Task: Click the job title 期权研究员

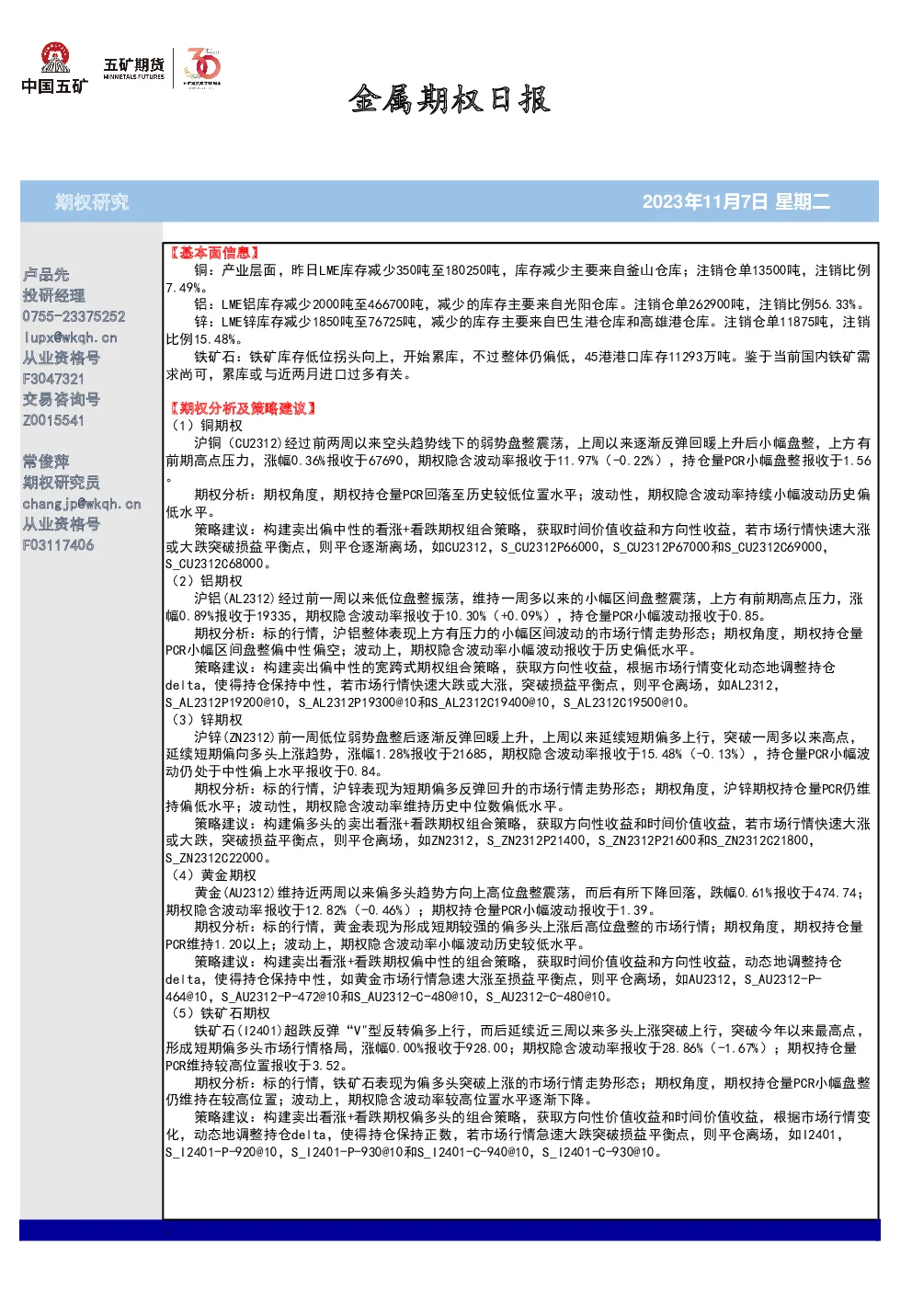Action: coord(62,483)
